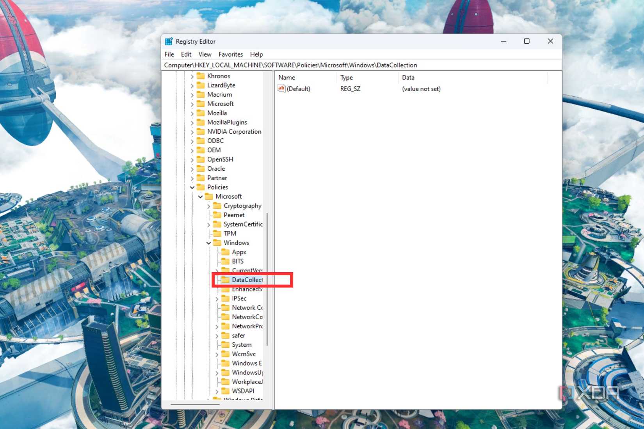The width and height of the screenshot is (644, 429).
Task: Click the System folder icon under Windows
Action: (226, 344)
